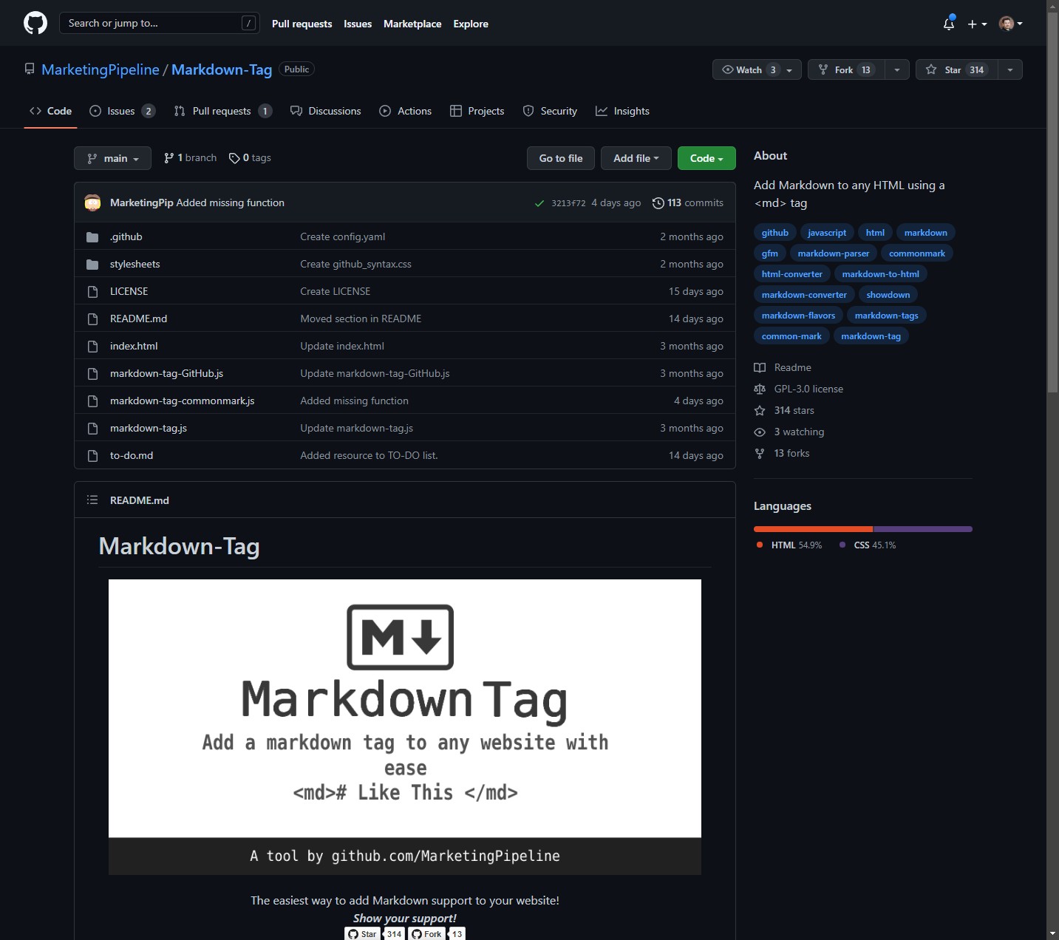The image size is (1059, 940).
Task: Click the GitHub Octocat home logo
Action: [35, 23]
